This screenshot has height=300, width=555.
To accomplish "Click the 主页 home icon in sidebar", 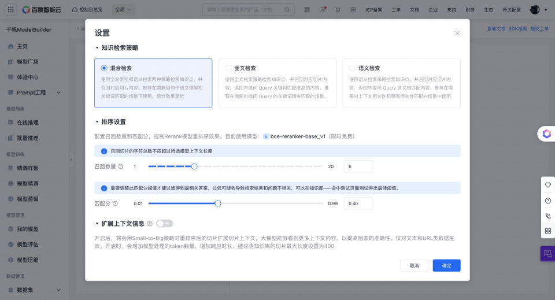I will (x=10, y=46).
